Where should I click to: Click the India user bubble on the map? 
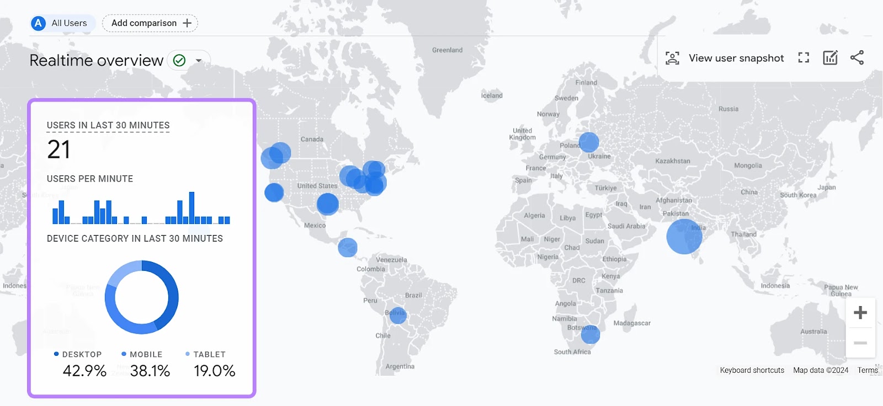click(x=684, y=237)
